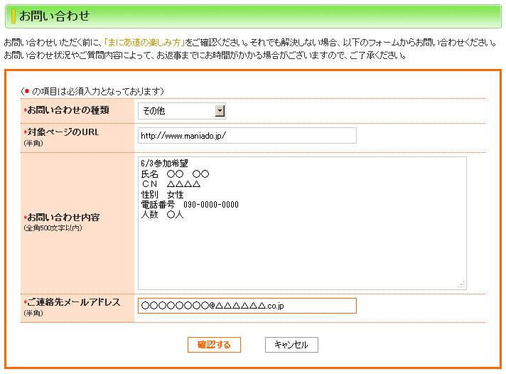
Task: Click the target page URL input field
Action: pyautogui.click(x=247, y=136)
